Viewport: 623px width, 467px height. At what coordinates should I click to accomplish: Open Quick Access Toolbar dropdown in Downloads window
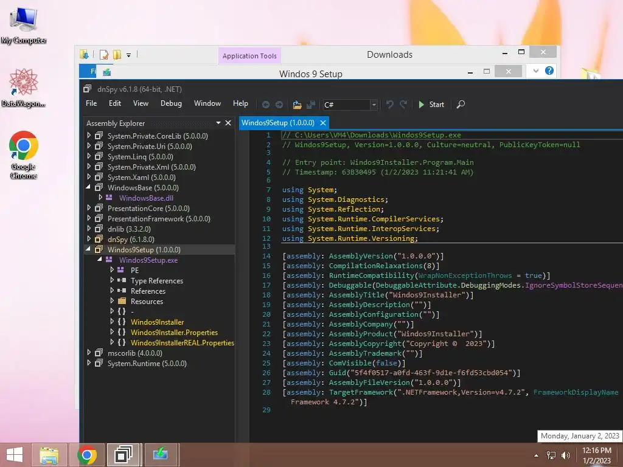click(129, 55)
